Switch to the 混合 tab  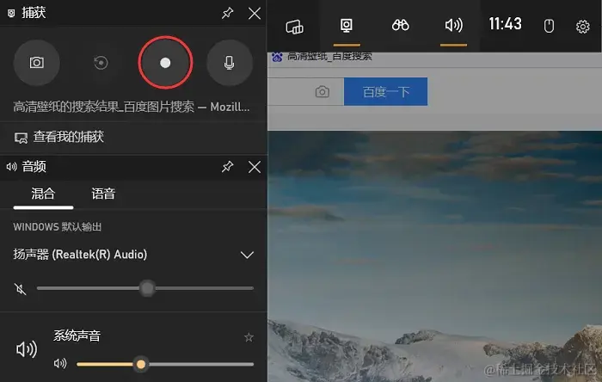(43, 194)
